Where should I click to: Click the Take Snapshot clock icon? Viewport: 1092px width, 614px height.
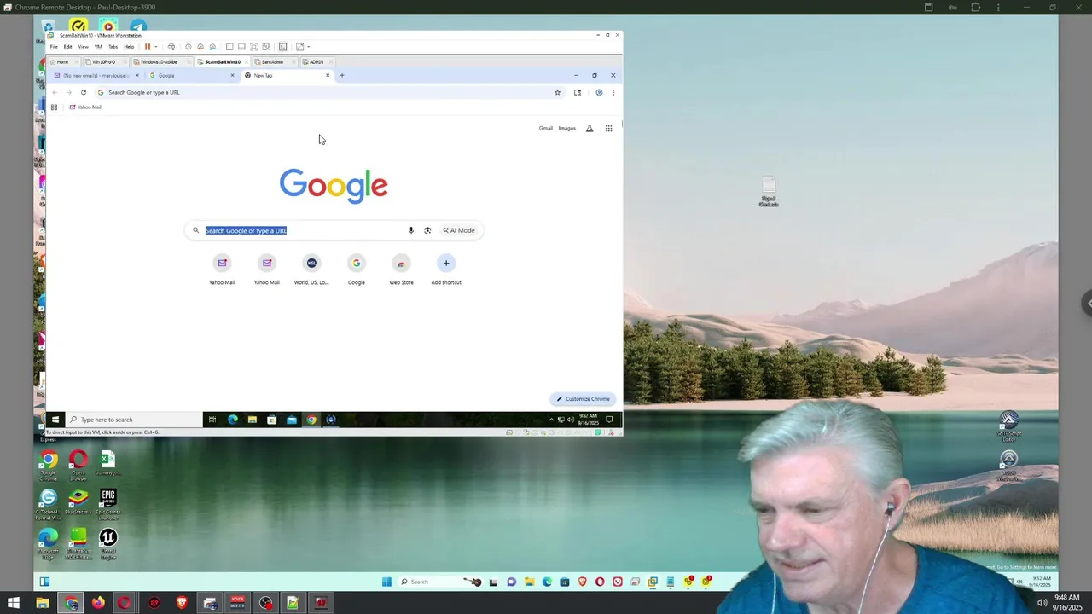[189, 47]
